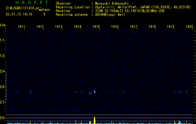
Task: Click the meteor count number 9
Action: click(44, 14)
